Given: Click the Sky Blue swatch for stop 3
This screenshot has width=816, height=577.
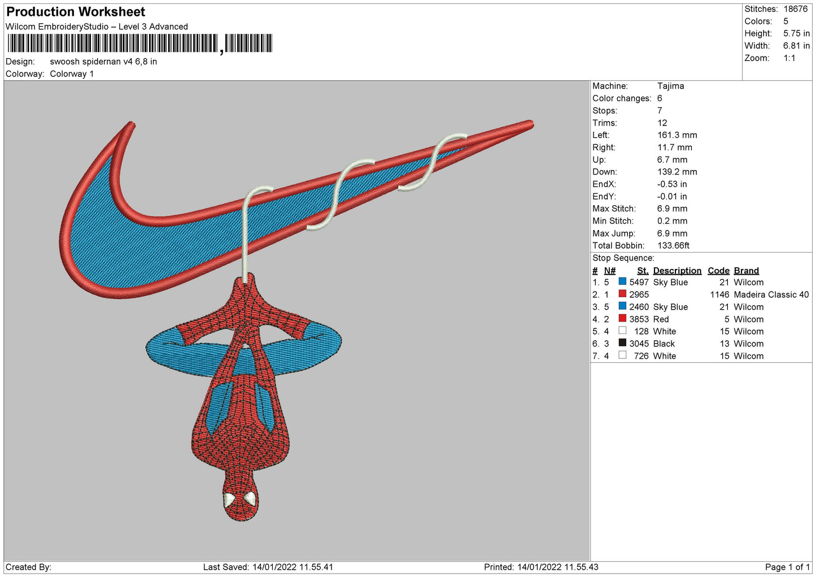Looking at the screenshot, I should (622, 306).
